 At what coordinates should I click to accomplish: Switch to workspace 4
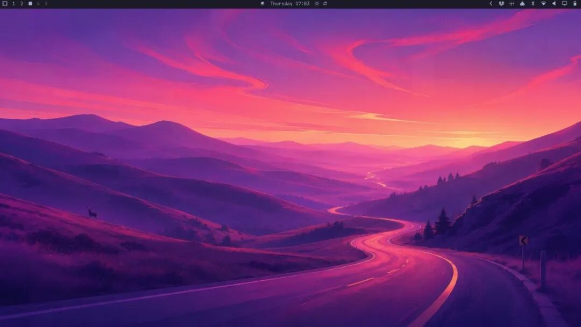(38, 4)
